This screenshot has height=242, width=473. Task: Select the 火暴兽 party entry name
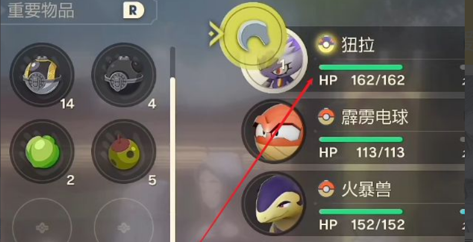coord(366,190)
